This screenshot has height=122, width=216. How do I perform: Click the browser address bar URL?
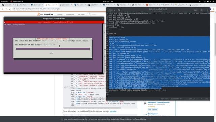38,9
